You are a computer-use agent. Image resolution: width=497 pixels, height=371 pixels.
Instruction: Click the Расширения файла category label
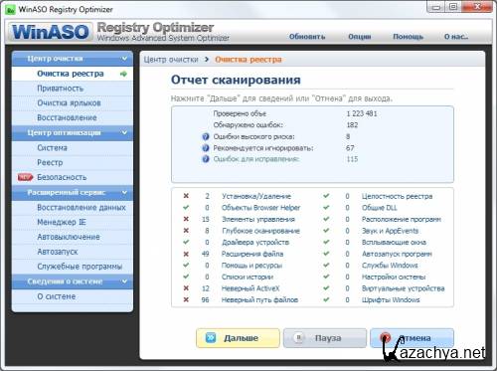[x=252, y=254]
